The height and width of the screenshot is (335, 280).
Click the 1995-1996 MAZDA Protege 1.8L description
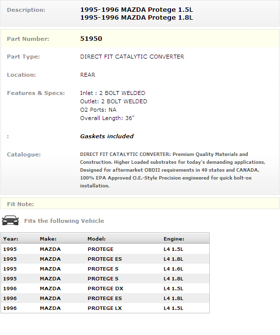coord(137,18)
